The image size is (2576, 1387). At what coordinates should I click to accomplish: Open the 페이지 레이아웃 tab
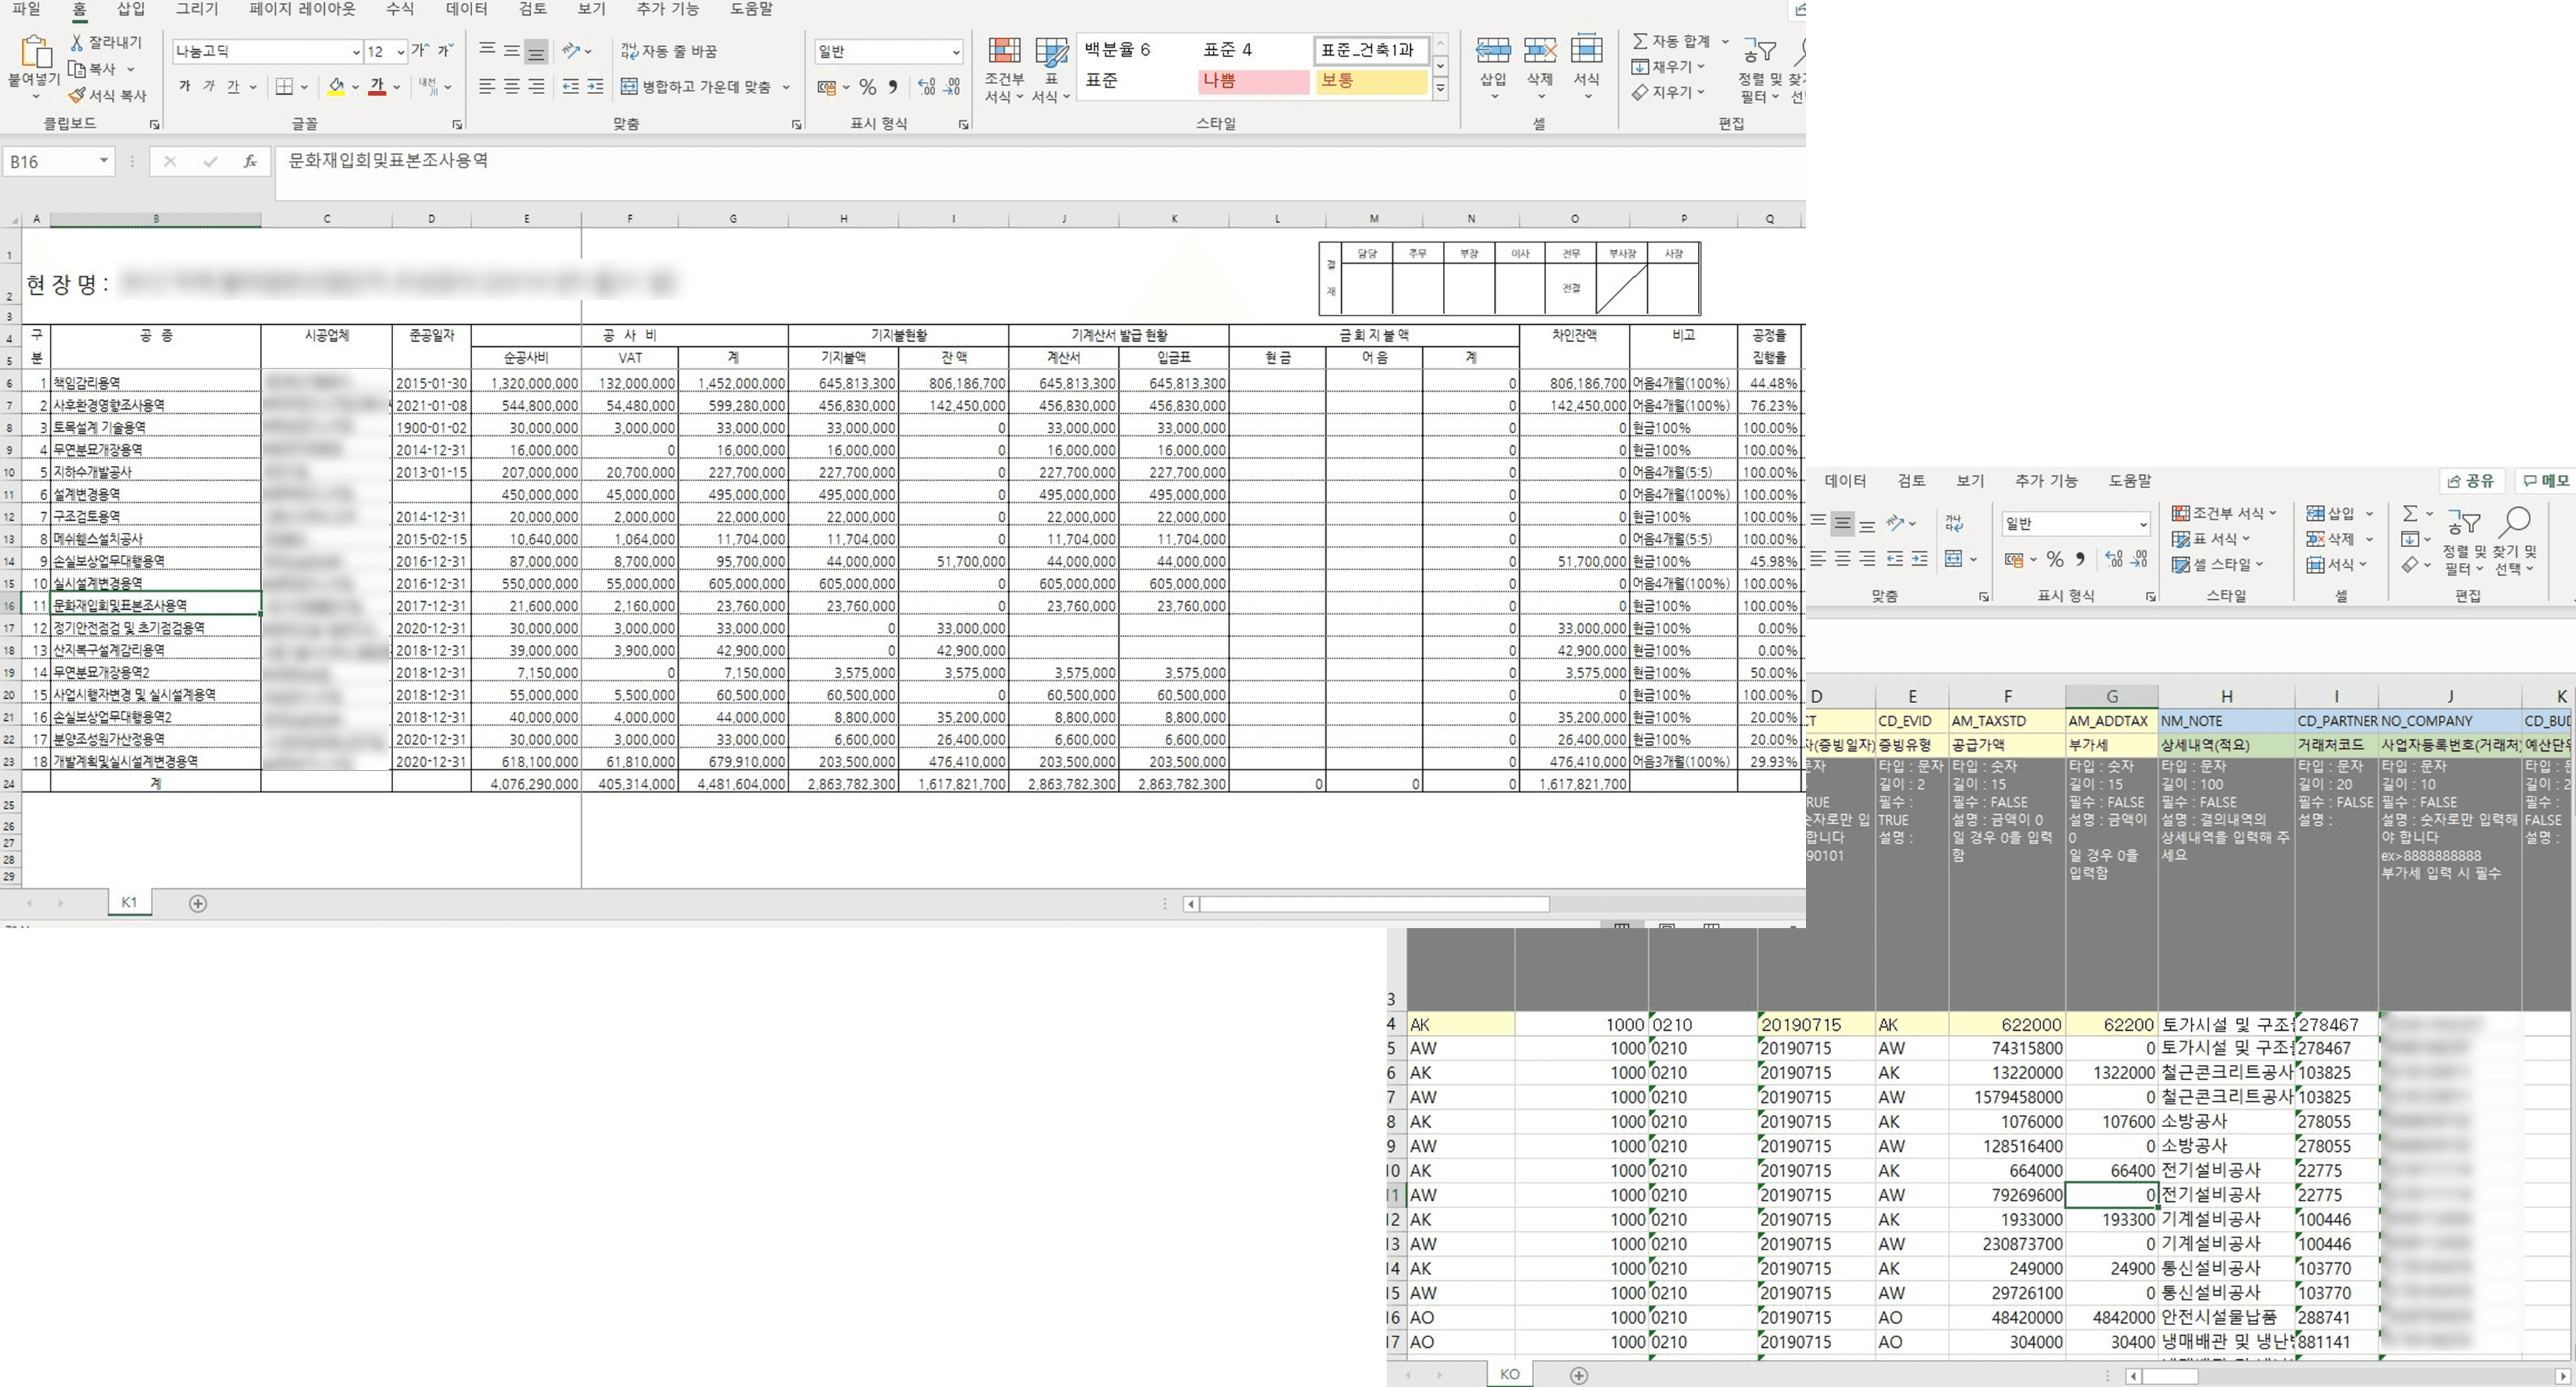pos(302,9)
